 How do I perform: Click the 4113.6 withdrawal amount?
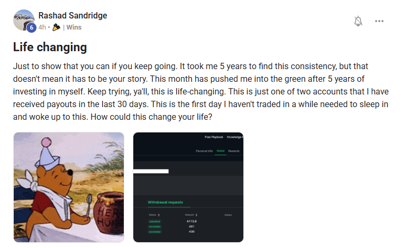tap(192, 222)
